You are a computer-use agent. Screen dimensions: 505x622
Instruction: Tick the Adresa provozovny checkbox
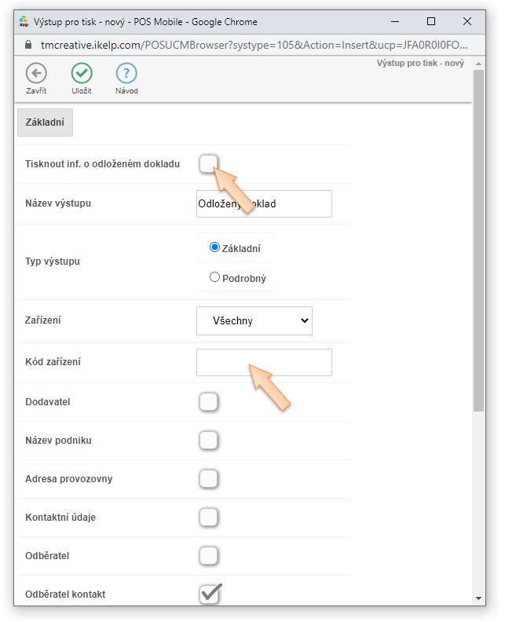208,479
